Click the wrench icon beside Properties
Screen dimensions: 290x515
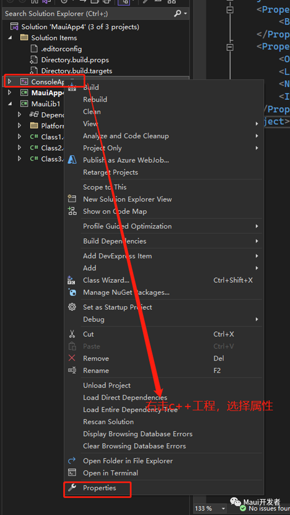72,488
